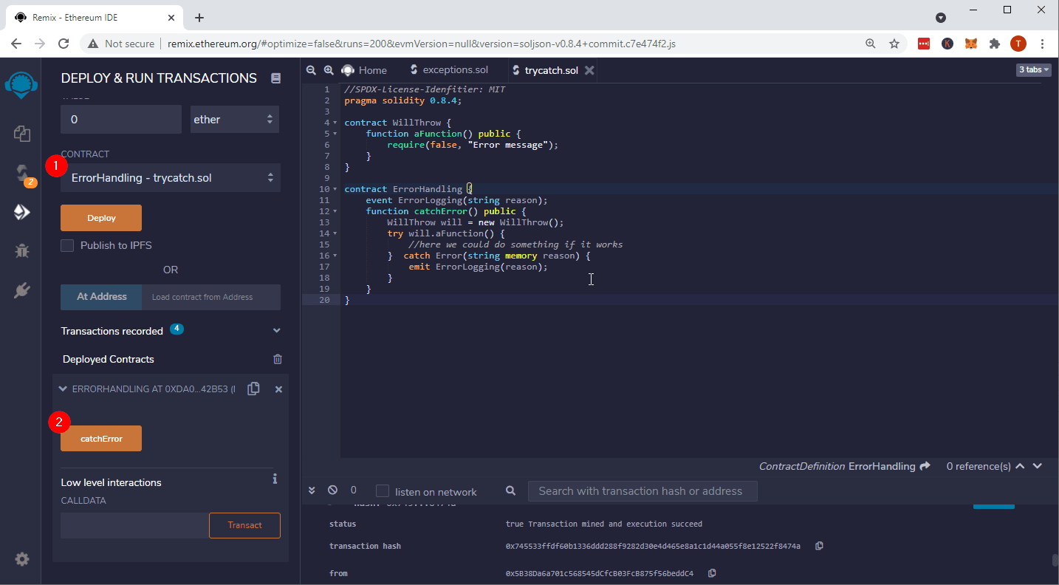The width and height of the screenshot is (1059, 585).
Task: Fold the try block at line 14
Action: 336,233
